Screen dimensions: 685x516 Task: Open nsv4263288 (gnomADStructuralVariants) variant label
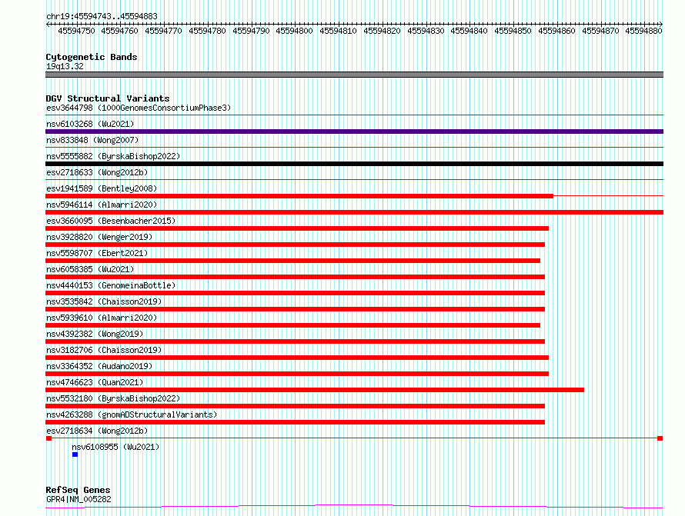[132, 414]
